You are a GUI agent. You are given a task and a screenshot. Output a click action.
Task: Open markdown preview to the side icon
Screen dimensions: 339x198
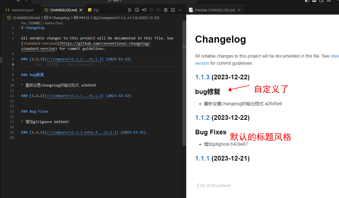[137, 10]
